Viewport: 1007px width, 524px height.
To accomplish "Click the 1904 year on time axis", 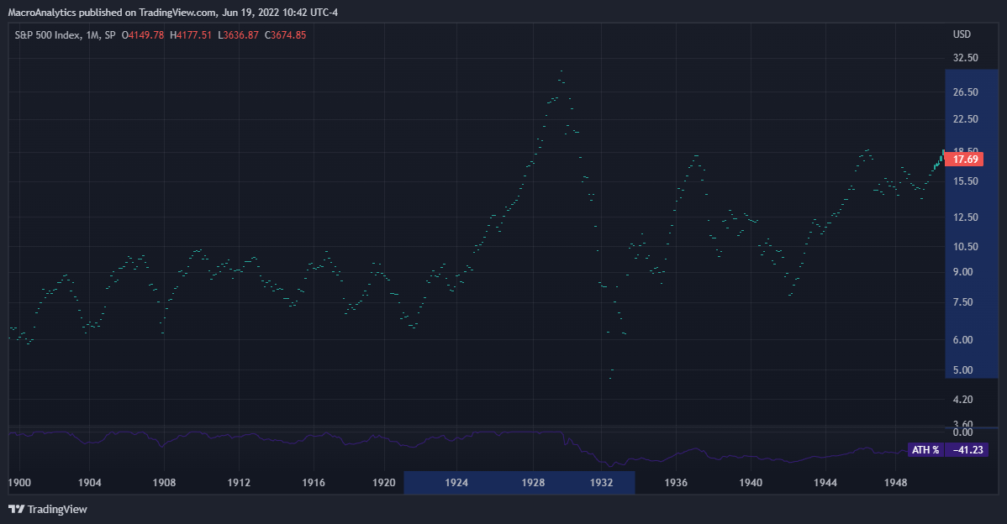I will point(89,482).
